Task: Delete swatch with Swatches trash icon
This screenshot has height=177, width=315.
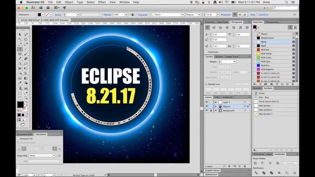Action: coord(292,84)
